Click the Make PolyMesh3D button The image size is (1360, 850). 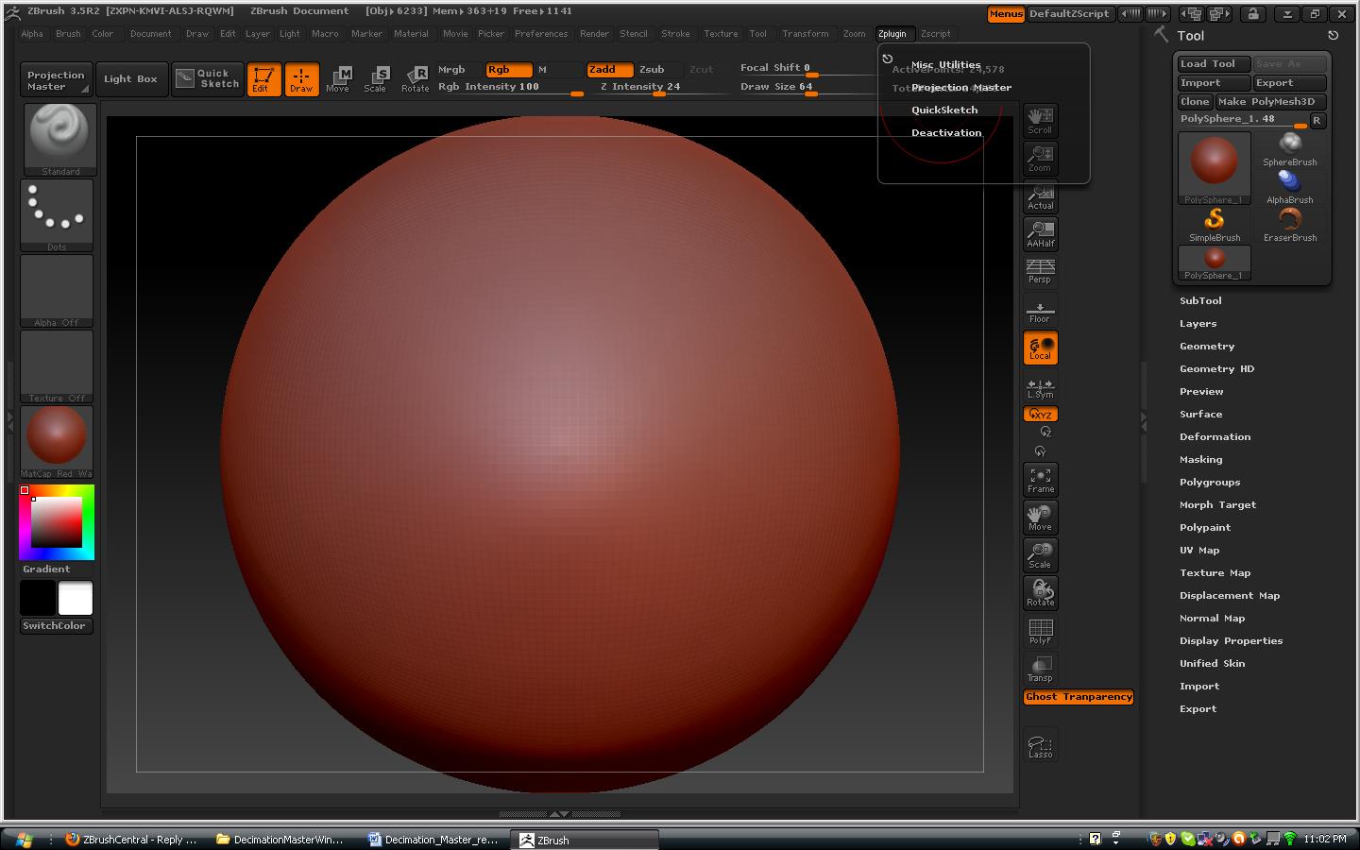pos(1270,102)
